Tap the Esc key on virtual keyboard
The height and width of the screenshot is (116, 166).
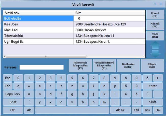pyautogui.click(x=8, y=78)
